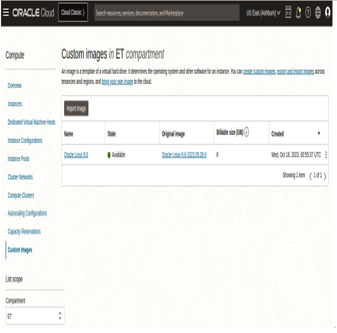Open the Compartment ET selector
This screenshot has height=333, width=337.
coord(35,315)
